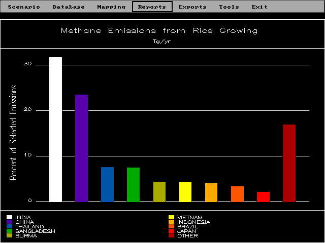Click the dark red Other legend swatch
Screen dimensions: 325x243
tap(172, 235)
